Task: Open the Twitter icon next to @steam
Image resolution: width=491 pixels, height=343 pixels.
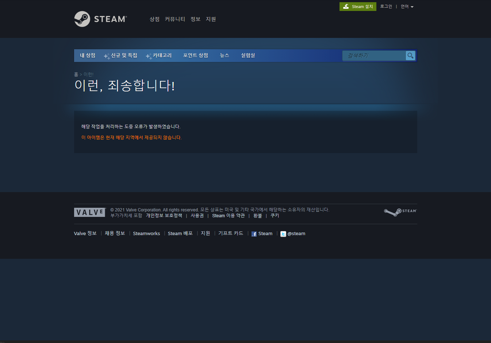Action: coord(283,234)
